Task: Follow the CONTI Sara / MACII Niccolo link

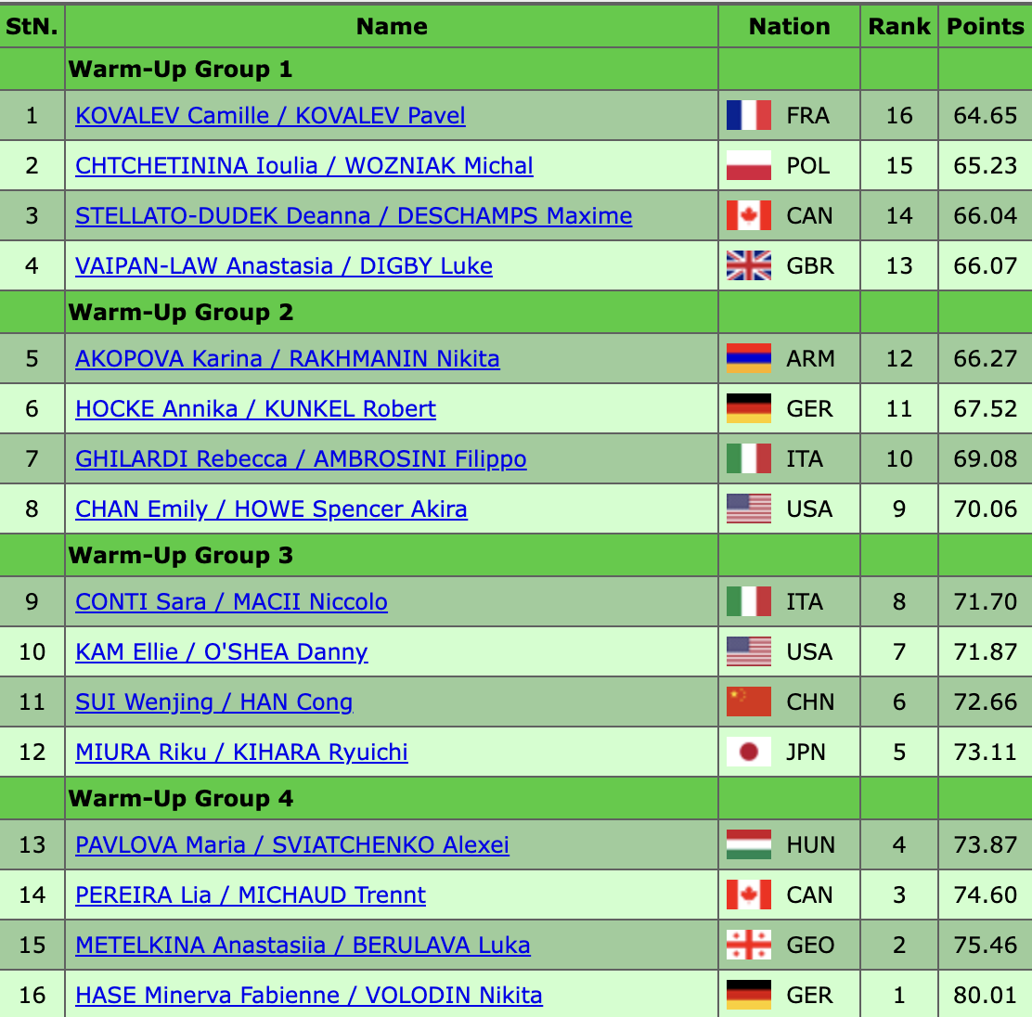Action: (231, 602)
